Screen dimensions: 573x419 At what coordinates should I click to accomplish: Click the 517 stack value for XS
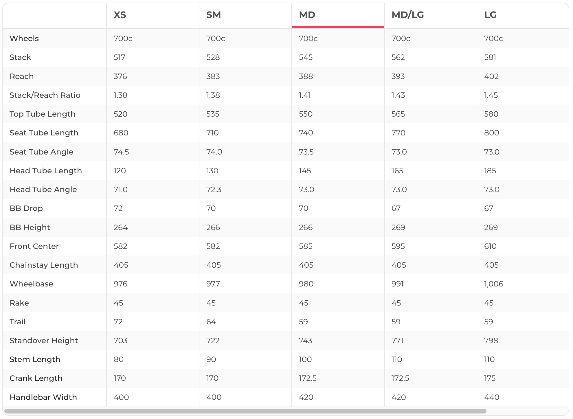pos(119,57)
